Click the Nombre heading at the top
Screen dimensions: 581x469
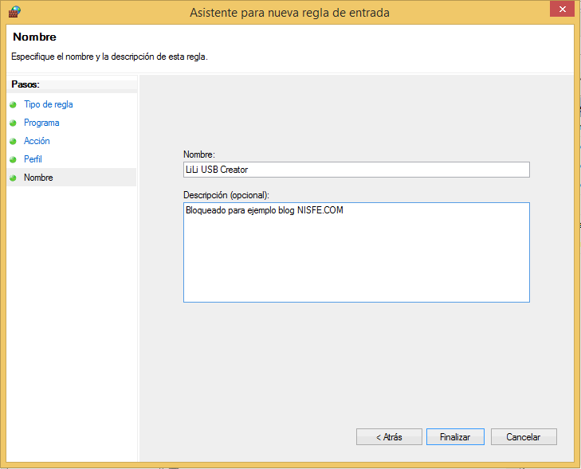pyautogui.click(x=34, y=37)
